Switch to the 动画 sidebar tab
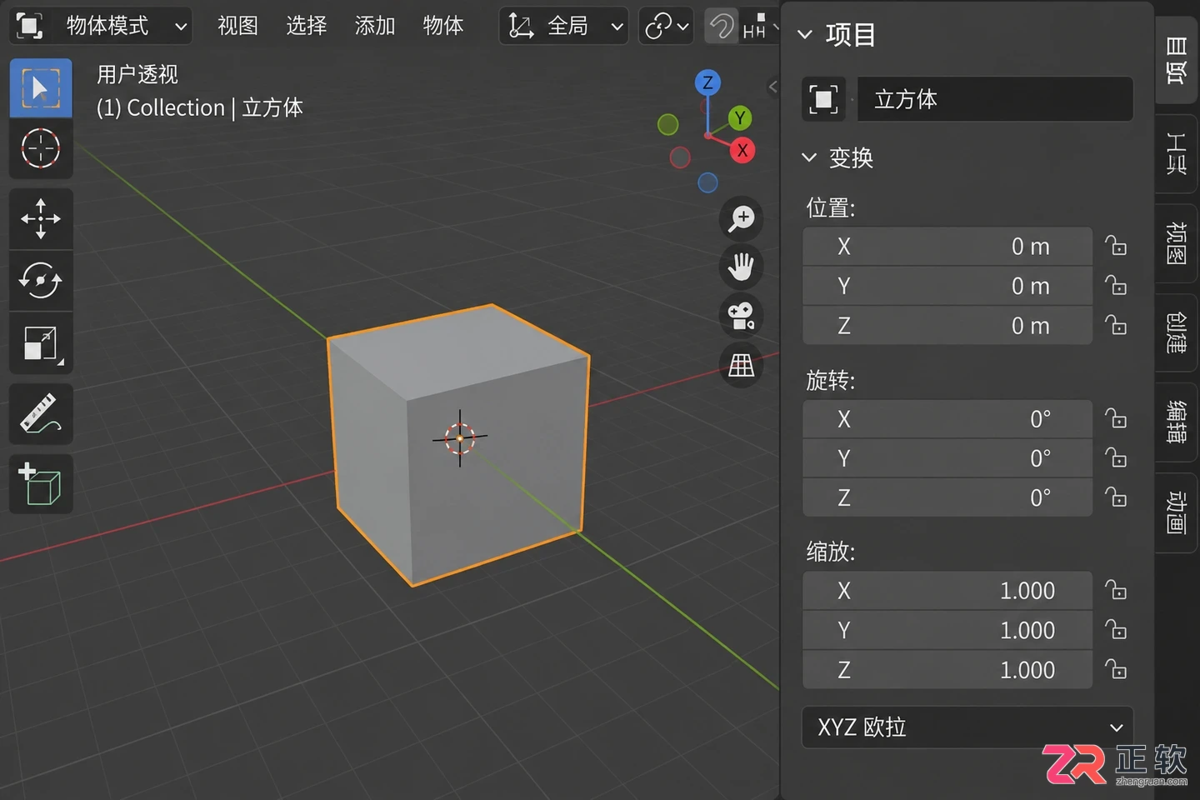The image size is (1200, 800). (1177, 512)
